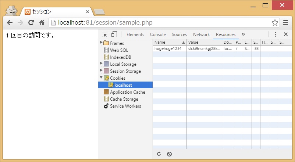
Task: Click the Service Workers gear icon
Action: (x=106, y=106)
